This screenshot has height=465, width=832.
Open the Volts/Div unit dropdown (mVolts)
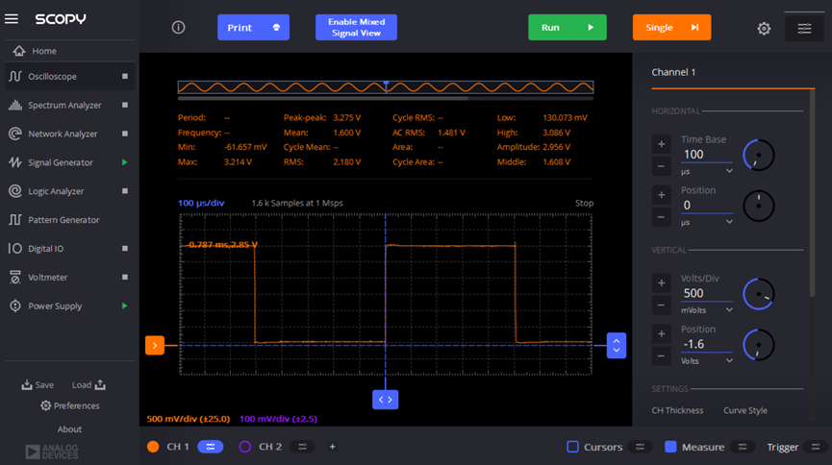pos(707,310)
